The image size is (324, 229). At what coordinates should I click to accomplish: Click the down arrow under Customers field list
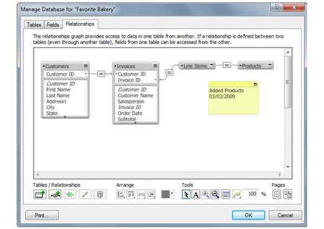(x=65, y=117)
